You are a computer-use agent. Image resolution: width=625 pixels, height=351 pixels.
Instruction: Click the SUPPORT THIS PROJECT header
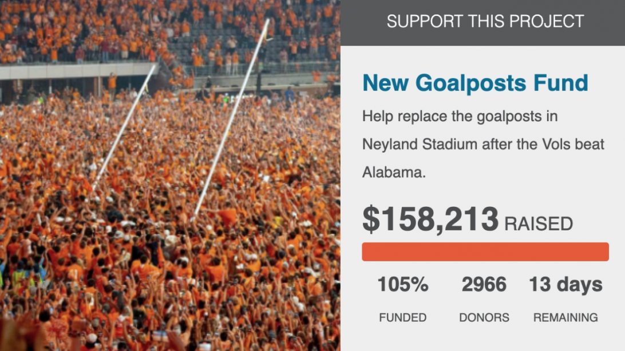coord(486,21)
